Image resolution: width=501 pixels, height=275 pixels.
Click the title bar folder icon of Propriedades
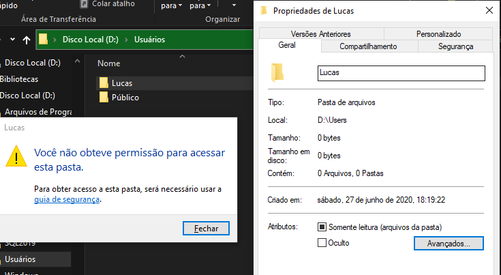(264, 10)
